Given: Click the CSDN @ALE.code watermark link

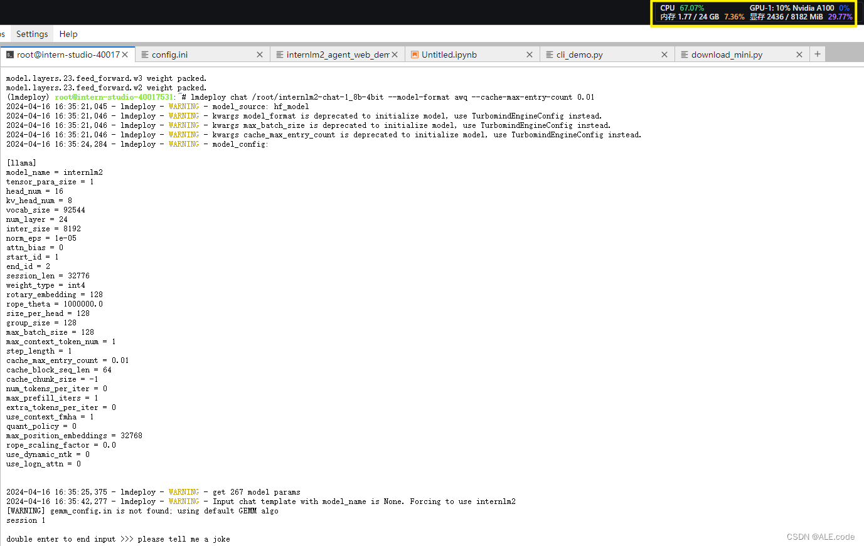Looking at the screenshot, I should 820,537.
